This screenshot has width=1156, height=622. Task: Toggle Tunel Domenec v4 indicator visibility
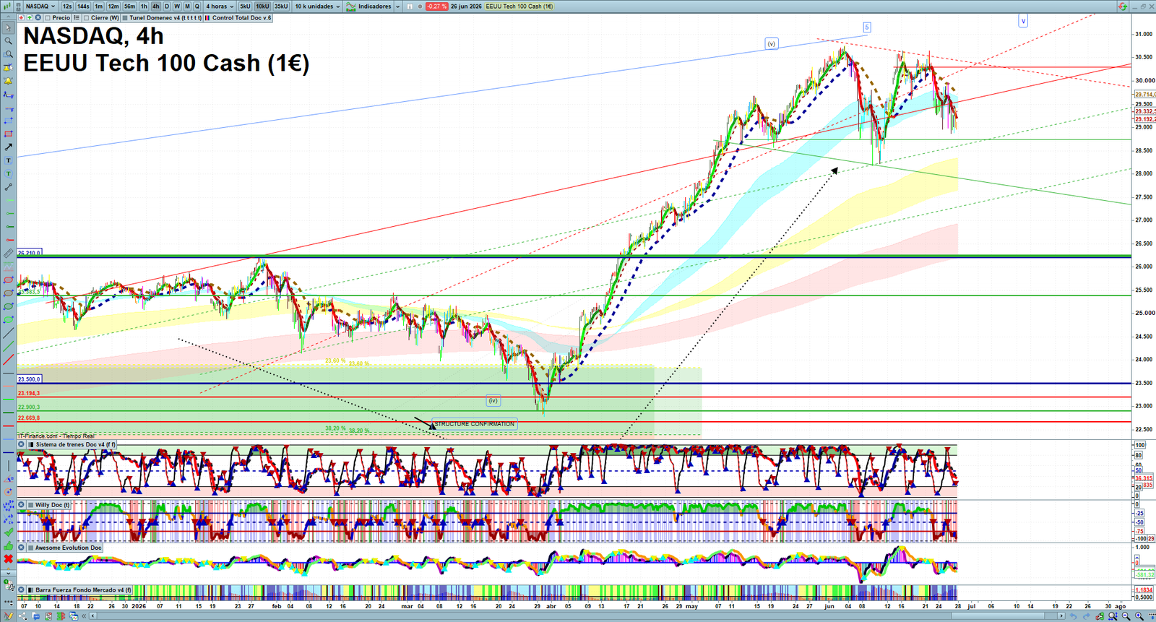125,17
